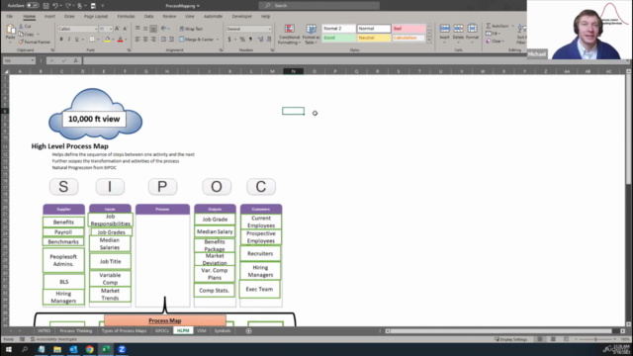633x356 pixels.
Task: Toggle the AutoSave switch
Action: coord(33,6)
